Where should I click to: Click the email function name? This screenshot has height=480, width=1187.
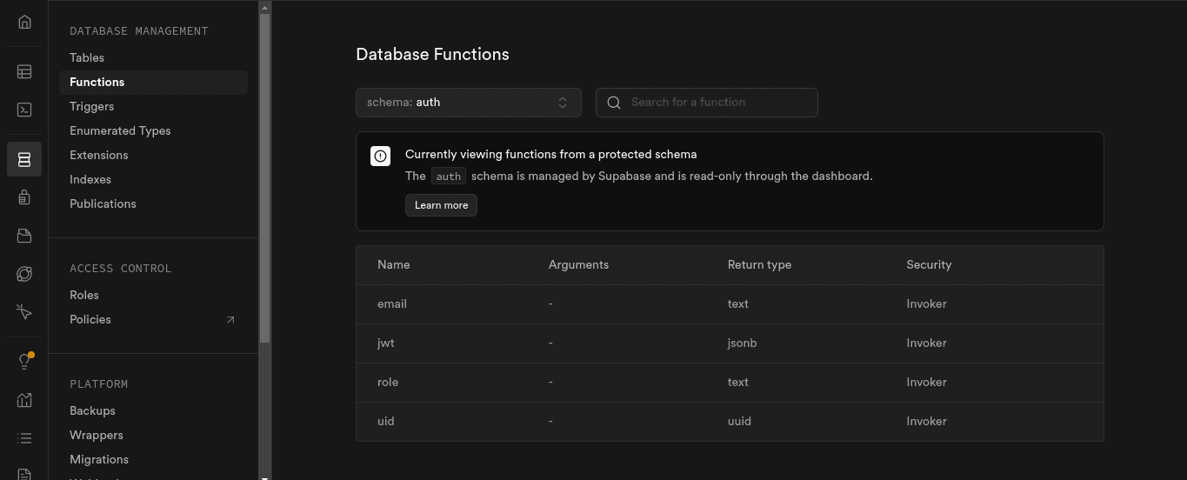(392, 304)
